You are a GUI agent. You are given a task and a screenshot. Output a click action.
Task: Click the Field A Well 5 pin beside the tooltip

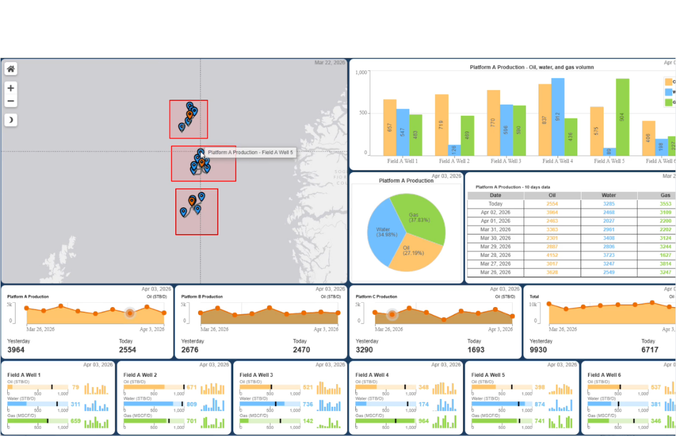(201, 153)
